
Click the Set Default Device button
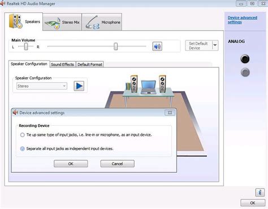tap(198, 45)
